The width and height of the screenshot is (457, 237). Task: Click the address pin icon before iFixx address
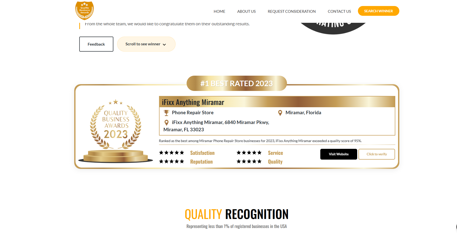[166, 123]
